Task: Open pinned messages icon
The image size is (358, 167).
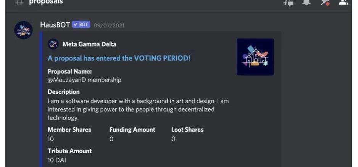Action: point(325,2)
